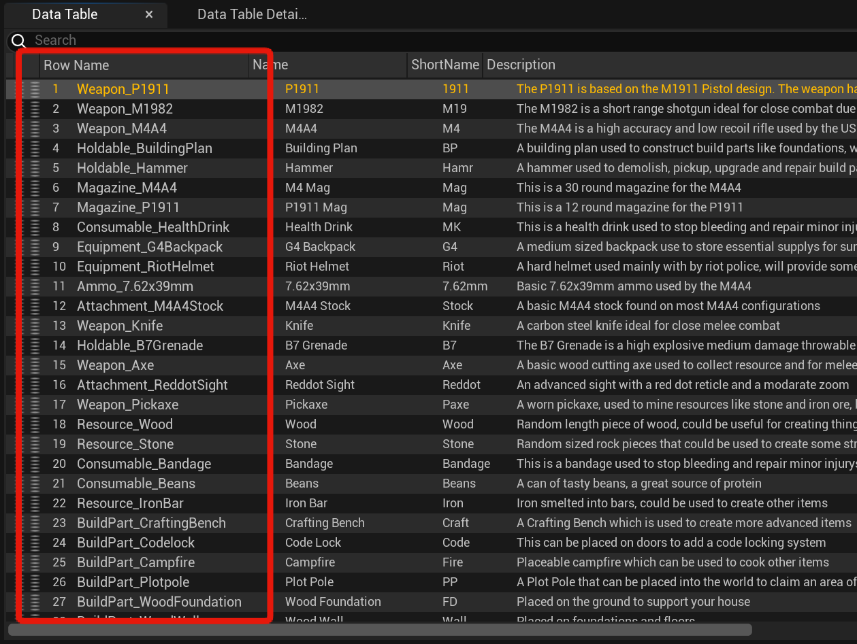This screenshot has width=857, height=644.
Task: Close the Data Table tab
Action: tap(149, 14)
